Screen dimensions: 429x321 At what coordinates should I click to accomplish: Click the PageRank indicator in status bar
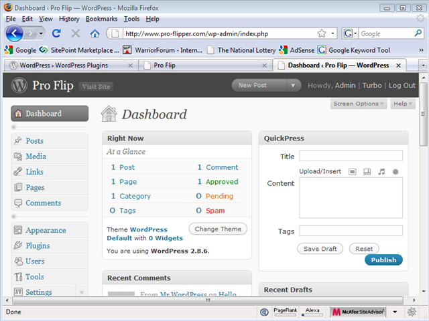(x=286, y=312)
